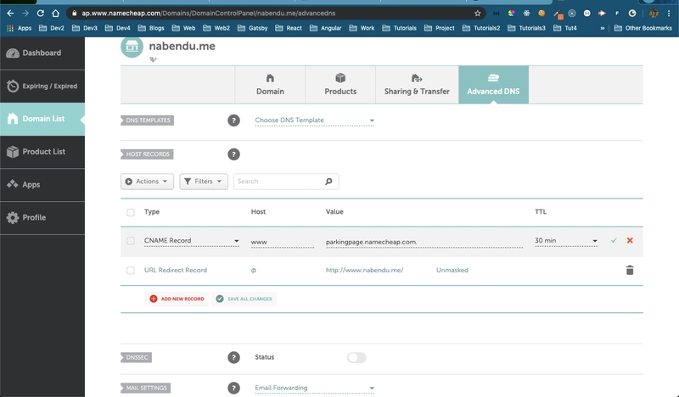The image size is (679, 397).
Task: Switch to the Sharing & Transfer tab
Action: pyautogui.click(x=417, y=85)
